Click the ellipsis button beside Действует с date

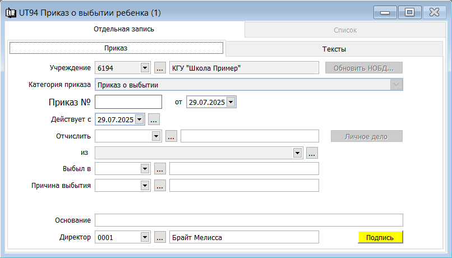point(154,119)
